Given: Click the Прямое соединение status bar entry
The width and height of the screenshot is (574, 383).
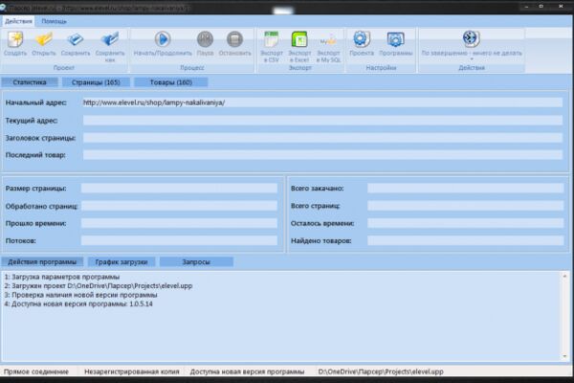Looking at the screenshot, I should [36, 372].
